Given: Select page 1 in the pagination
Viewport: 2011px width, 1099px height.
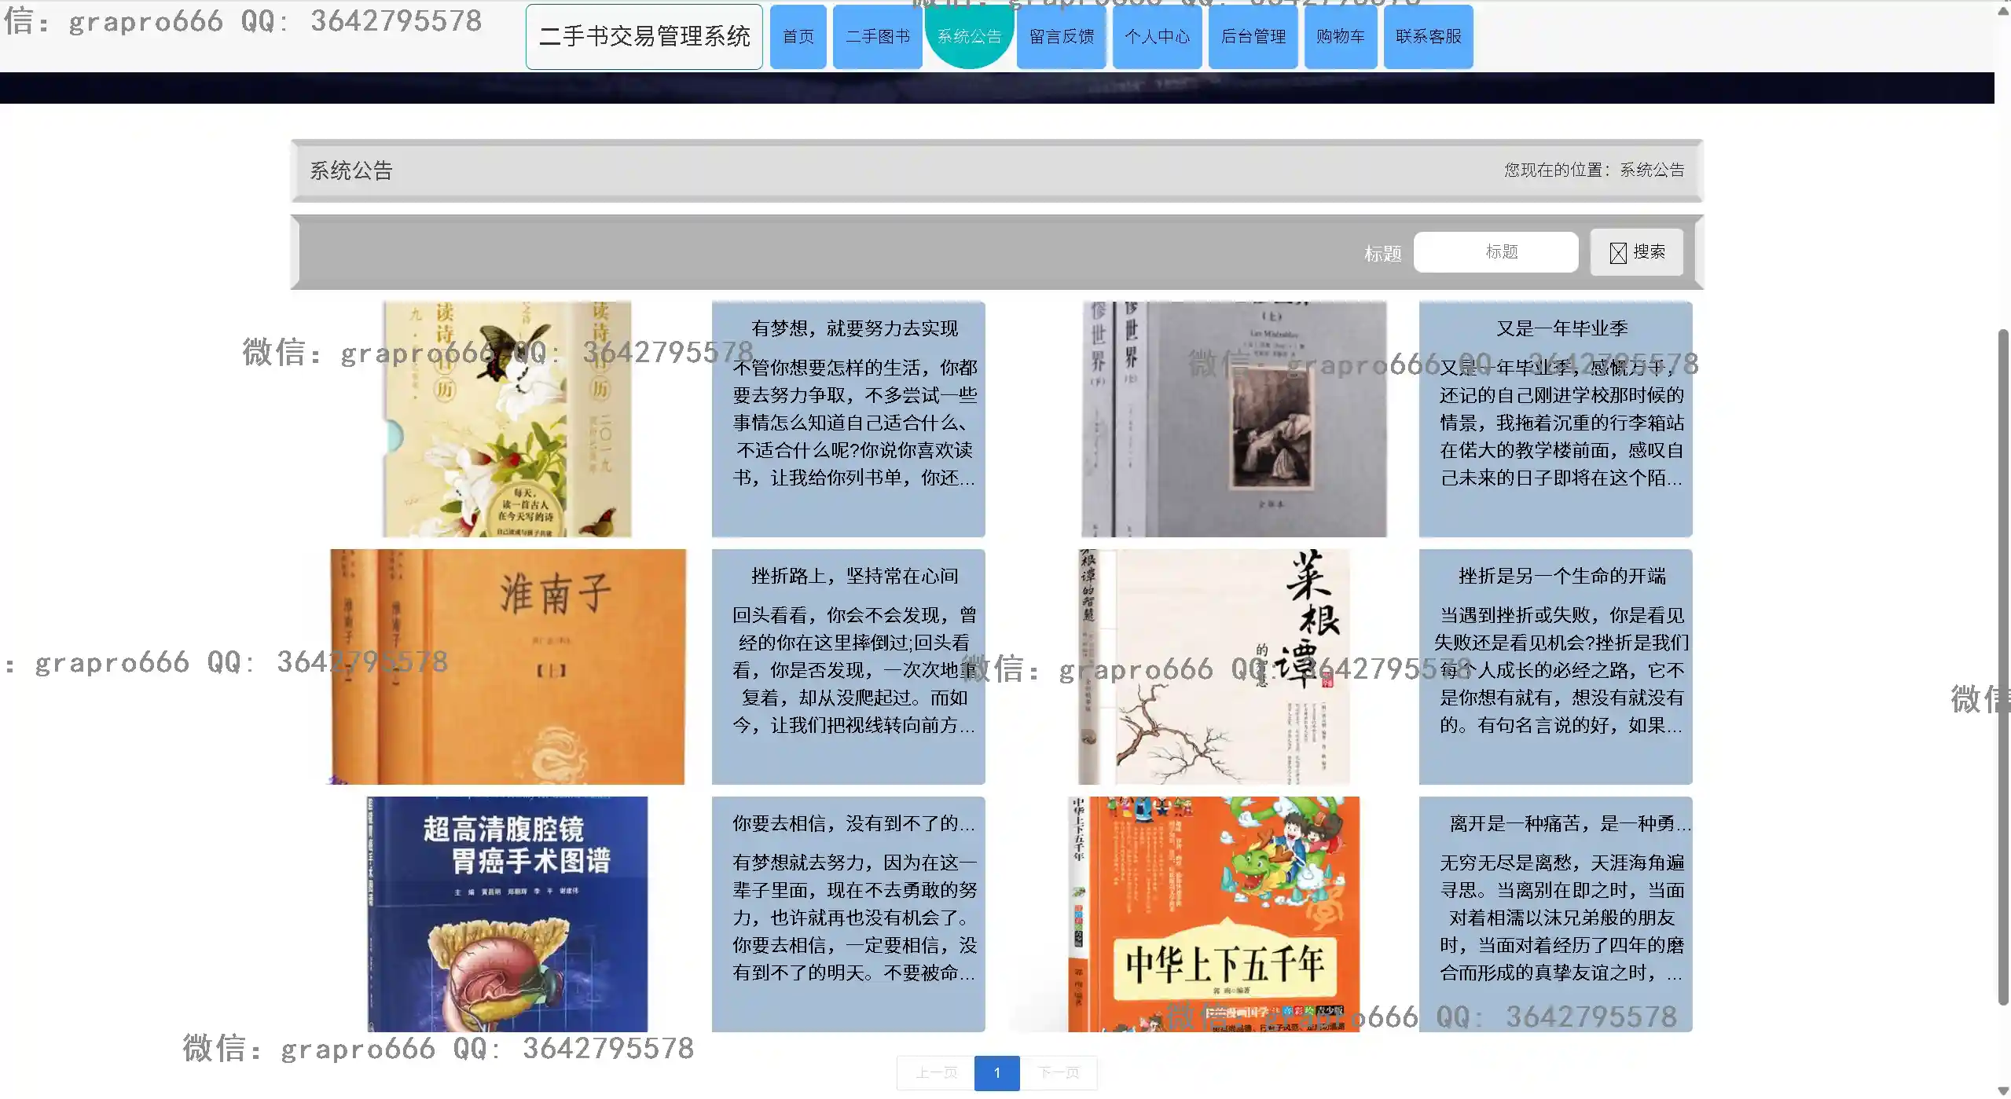Looking at the screenshot, I should 996,1073.
